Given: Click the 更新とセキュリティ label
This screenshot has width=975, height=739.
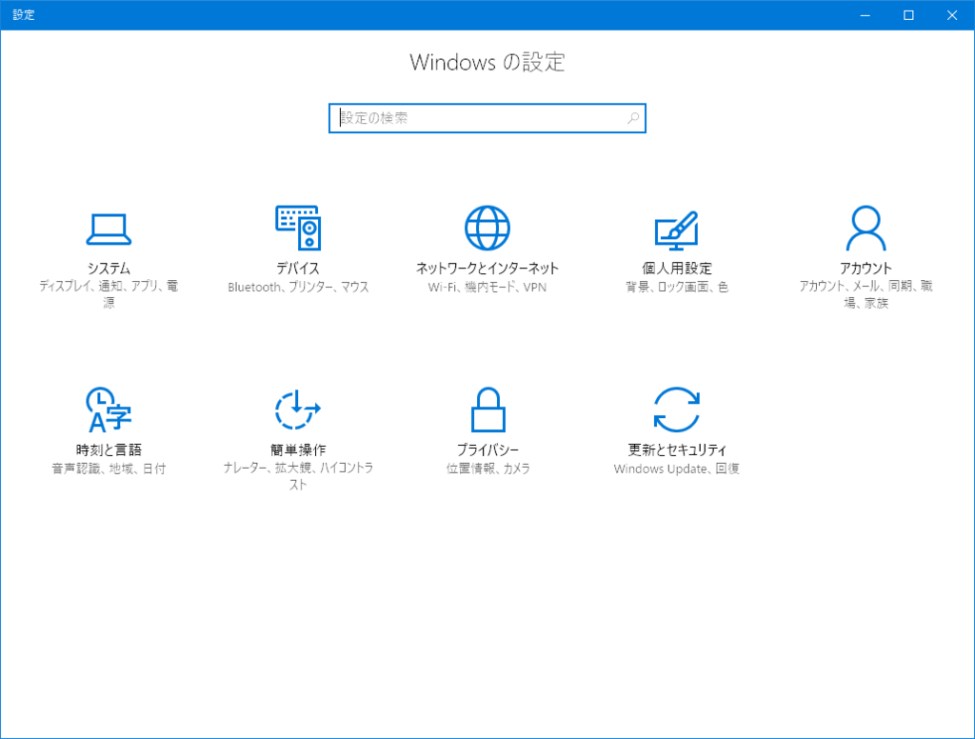Looking at the screenshot, I should tap(677, 449).
